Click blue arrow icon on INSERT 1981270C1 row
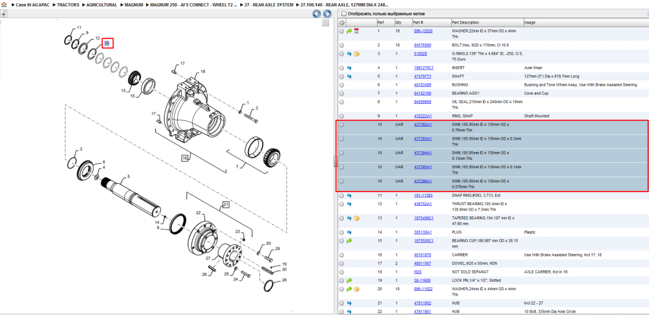This screenshot has width=649, height=315. pos(349,68)
